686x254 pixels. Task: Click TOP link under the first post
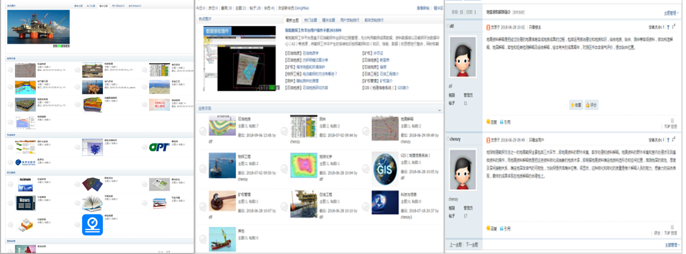pos(666,126)
